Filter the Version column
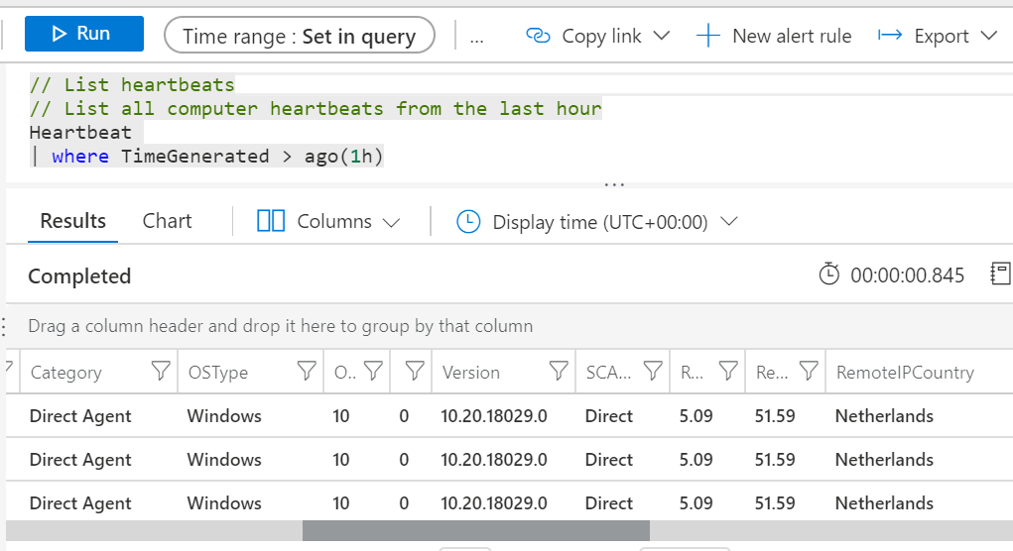This screenshot has height=551, width=1013. (x=559, y=373)
